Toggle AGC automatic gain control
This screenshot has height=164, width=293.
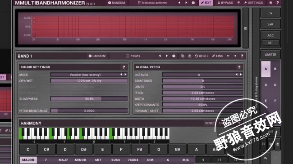[270, 35]
